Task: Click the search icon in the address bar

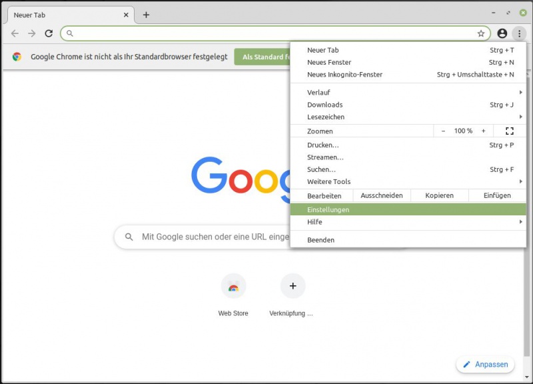Action: click(70, 33)
